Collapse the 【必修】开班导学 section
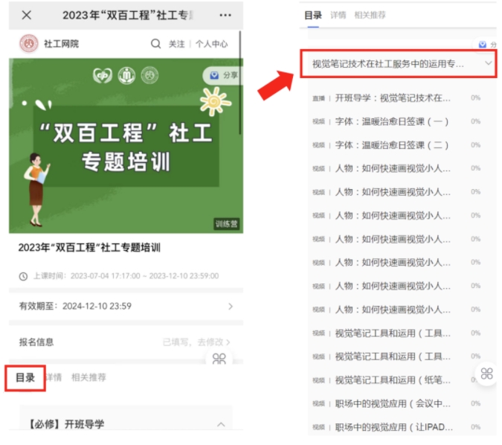 [x=220, y=424]
